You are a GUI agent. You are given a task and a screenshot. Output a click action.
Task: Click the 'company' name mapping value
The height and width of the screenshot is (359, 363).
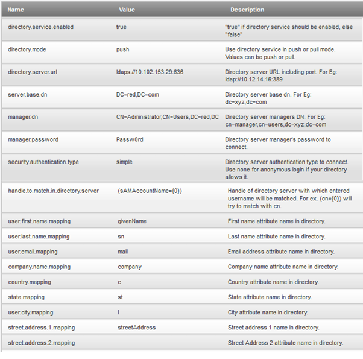(130, 267)
